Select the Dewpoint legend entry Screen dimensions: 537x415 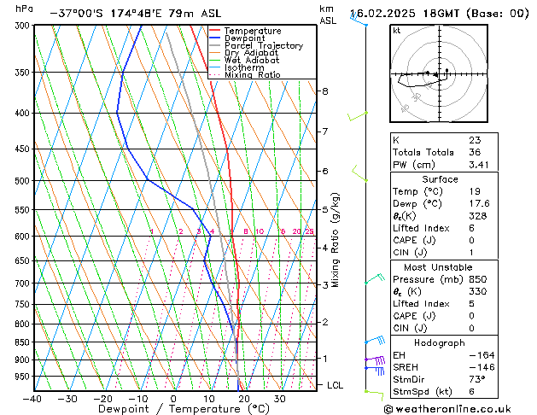pos(245,38)
